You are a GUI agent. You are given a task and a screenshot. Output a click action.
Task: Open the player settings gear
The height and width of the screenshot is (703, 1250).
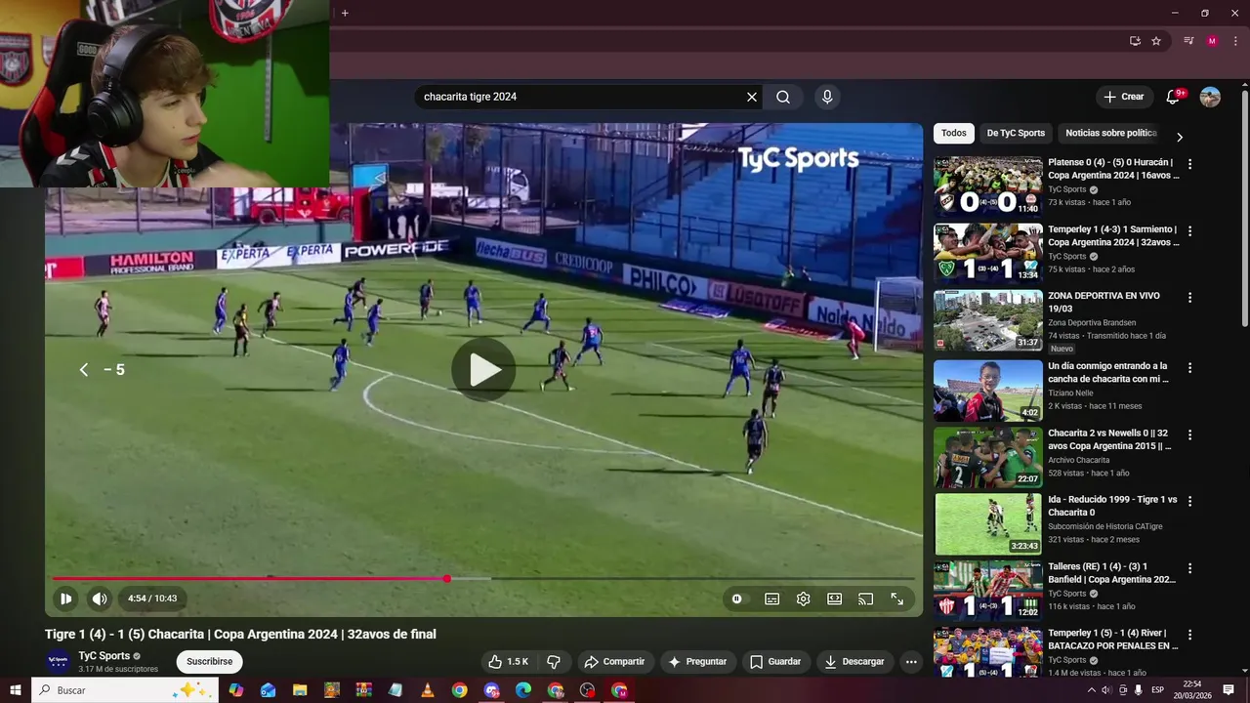coord(803,599)
